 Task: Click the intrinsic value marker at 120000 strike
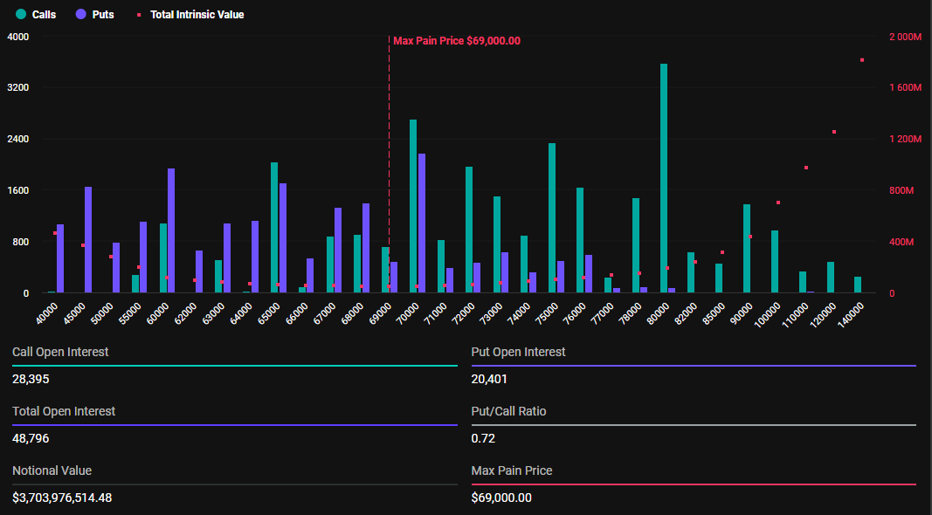click(x=833, y=132)
